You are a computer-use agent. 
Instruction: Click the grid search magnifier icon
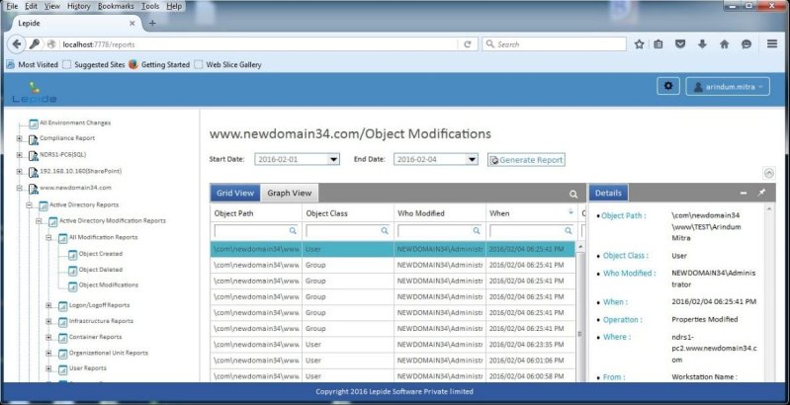click(x=572, y=195)
